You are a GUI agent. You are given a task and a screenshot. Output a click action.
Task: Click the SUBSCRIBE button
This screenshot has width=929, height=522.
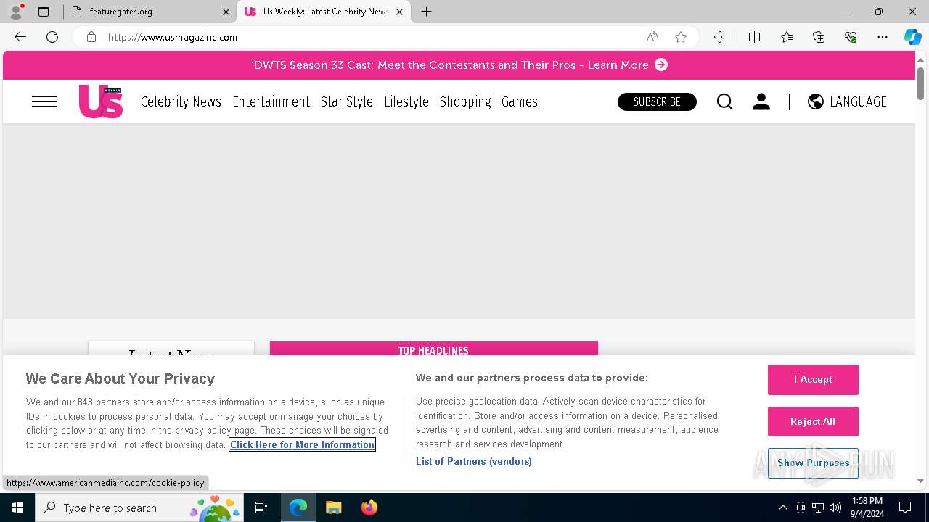pyautogui.click(x=657, y=101)
